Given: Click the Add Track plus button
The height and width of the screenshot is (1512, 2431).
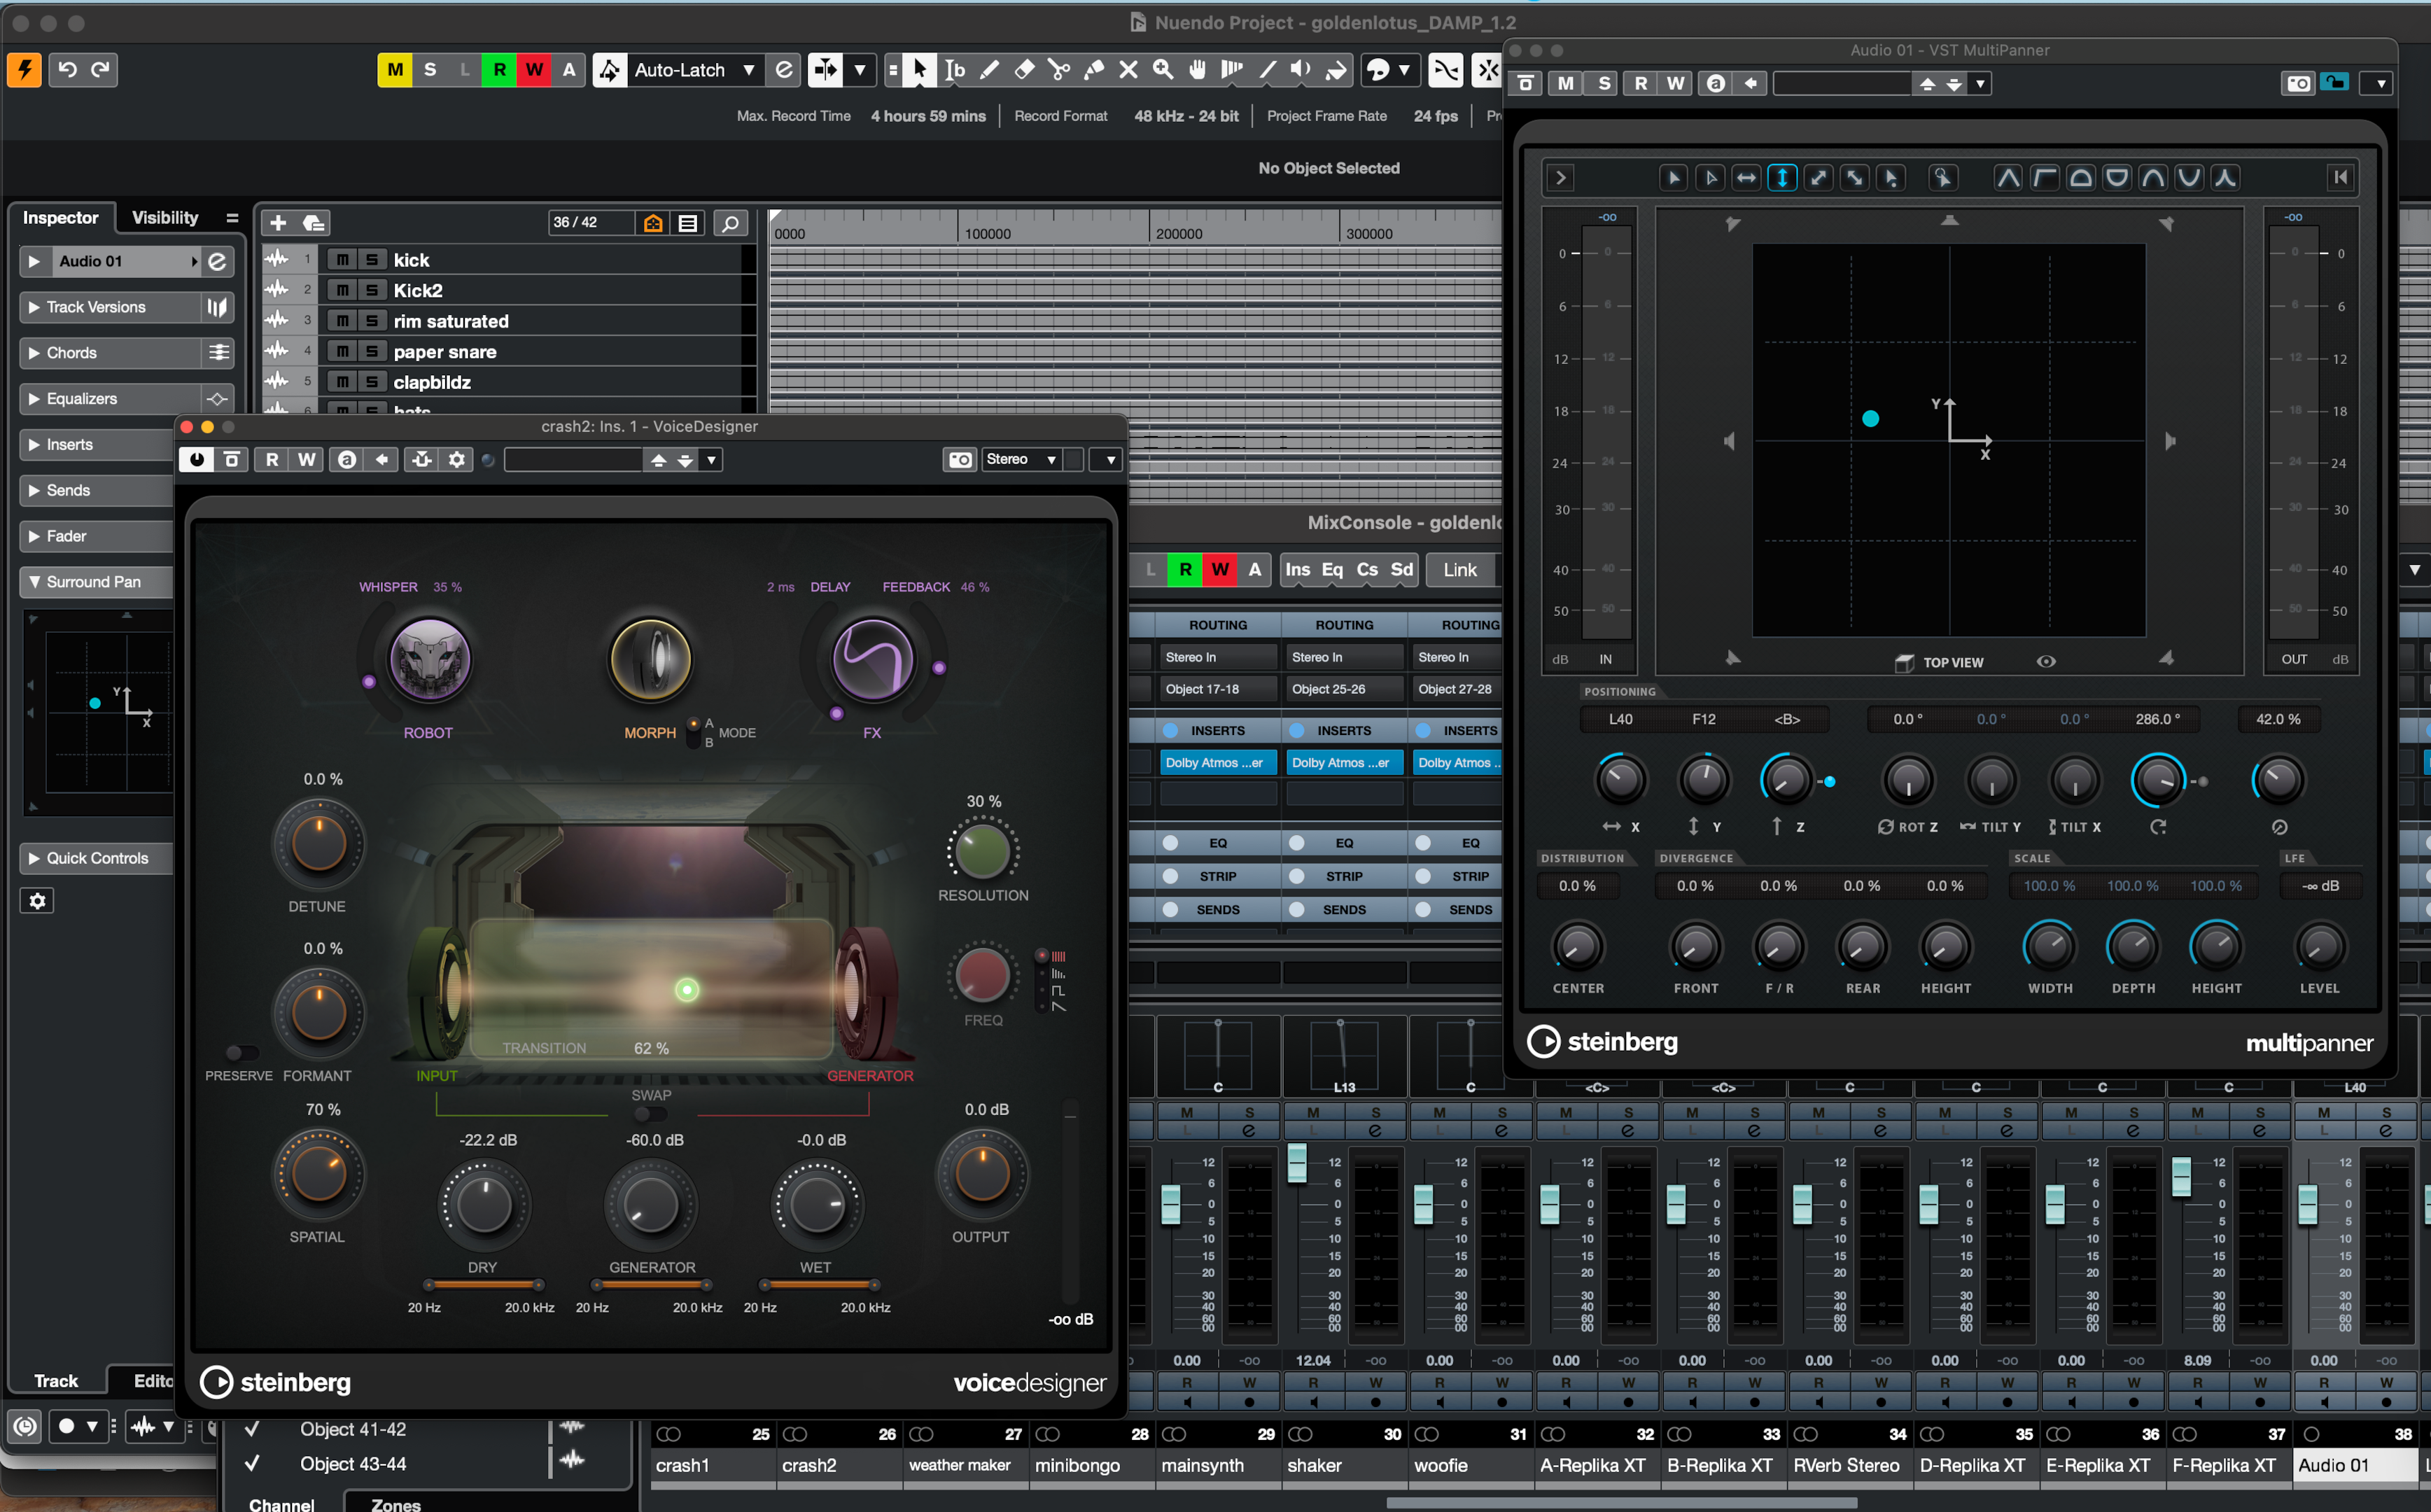Looking at the screenshot, I should point(278,223).
